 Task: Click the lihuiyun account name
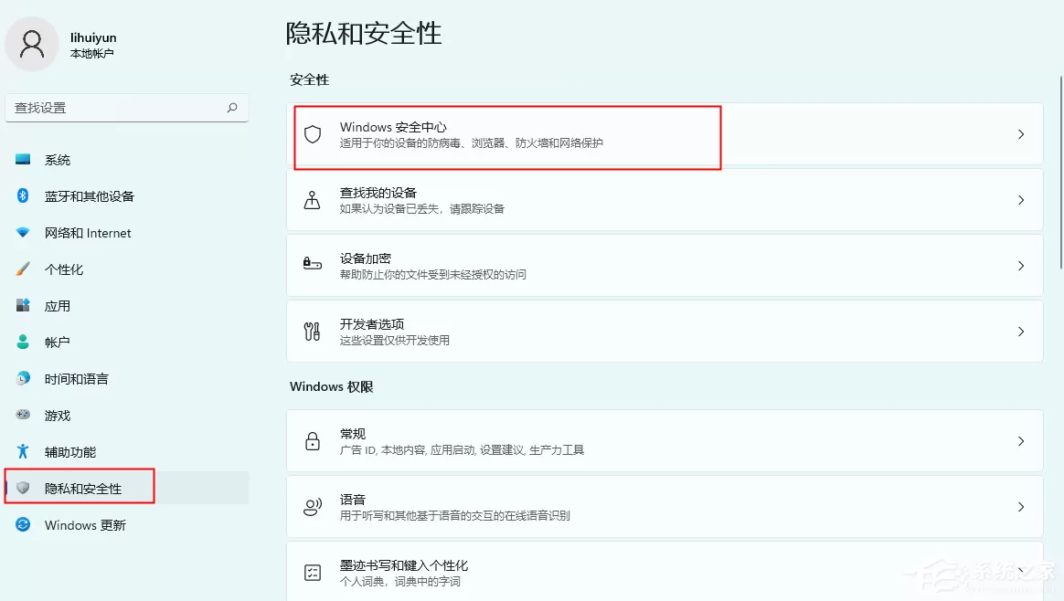click(93, 37)
